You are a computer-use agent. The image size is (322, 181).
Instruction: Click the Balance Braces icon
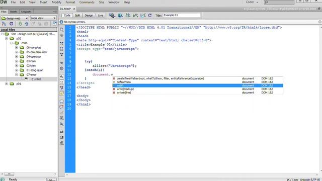(x=61, y=68)
